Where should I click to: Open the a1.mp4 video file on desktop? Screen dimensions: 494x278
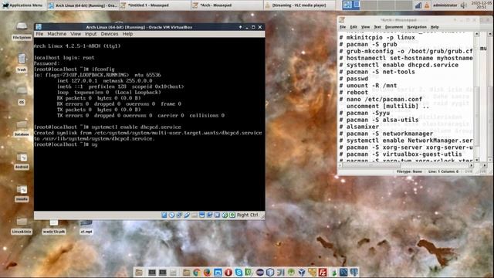[x=86, y=226]
